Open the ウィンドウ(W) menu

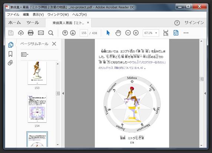(x=58, y=14)
